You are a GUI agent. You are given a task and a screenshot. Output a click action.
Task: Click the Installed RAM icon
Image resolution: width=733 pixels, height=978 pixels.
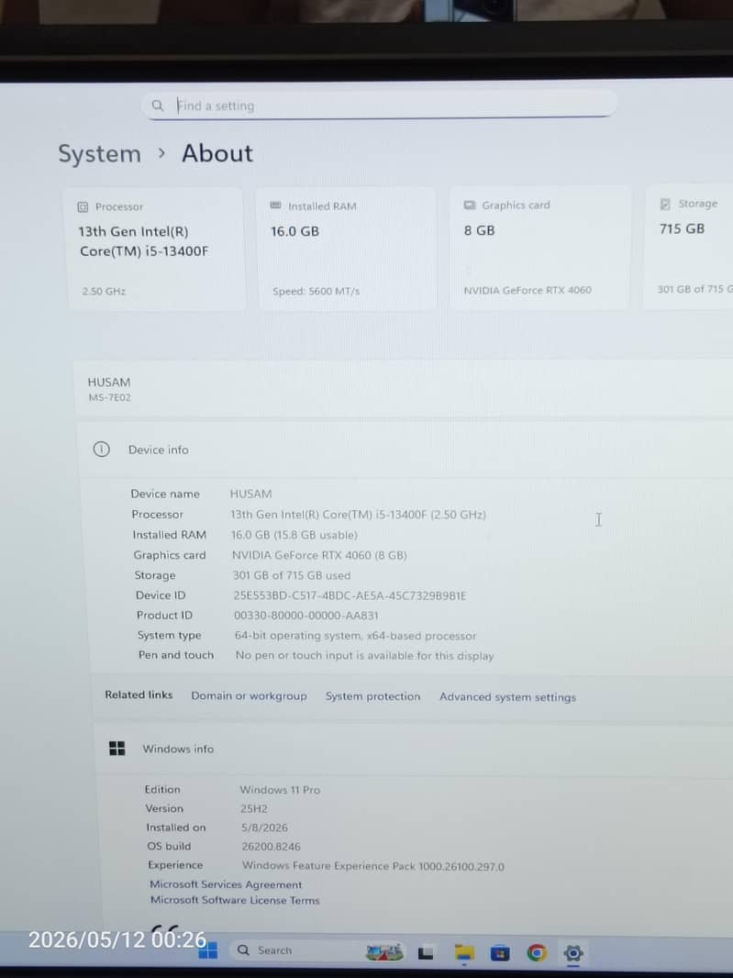pos(275,206)
